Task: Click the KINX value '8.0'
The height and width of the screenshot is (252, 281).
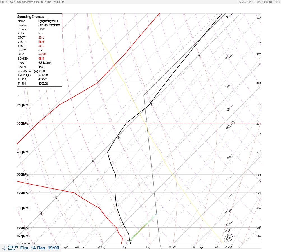Action: (x=41, y=33)
